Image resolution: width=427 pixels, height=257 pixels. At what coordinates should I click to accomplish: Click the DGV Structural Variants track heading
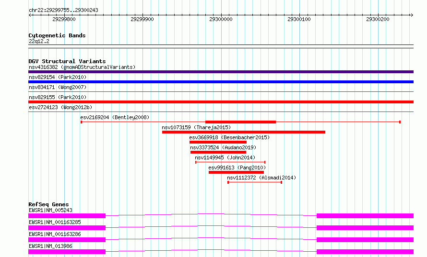(67, 61)
